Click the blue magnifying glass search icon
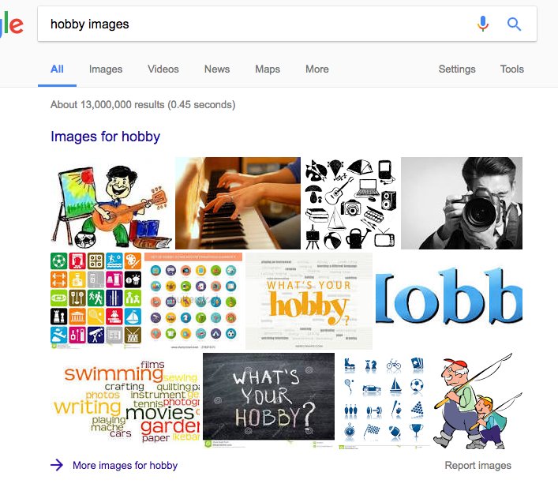 click(514, 24)
